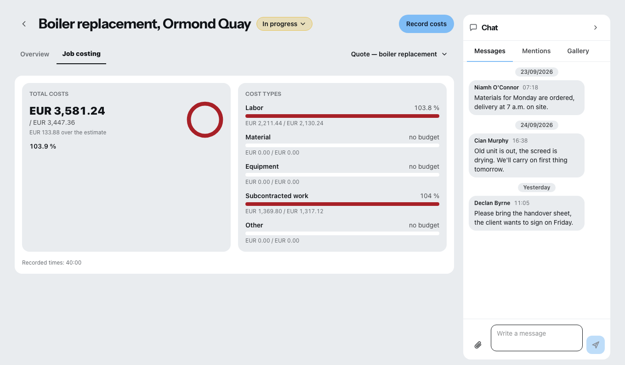Click the Subcontracted work 104 % value
625x365 pixels.
[430, 196]
